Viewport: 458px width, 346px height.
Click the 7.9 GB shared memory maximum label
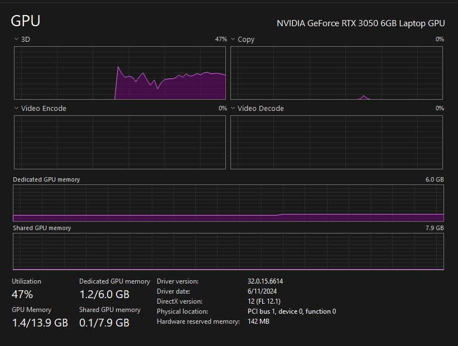(x=435, y=228)
